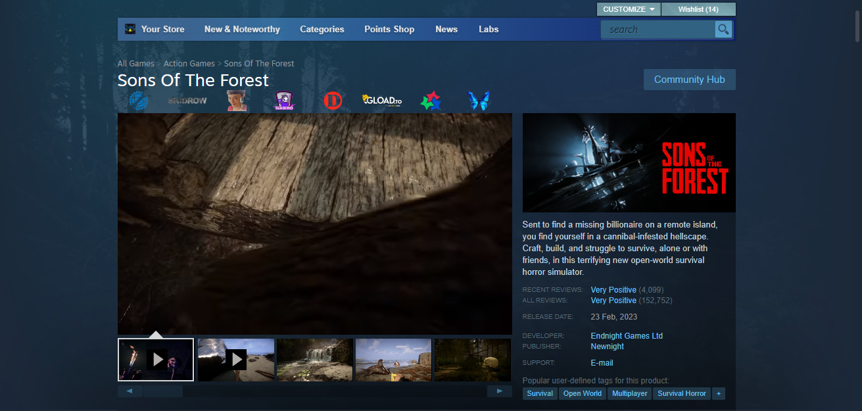The width and height of the screenshot is (862, 411).
Task: Open the CUSTOMIZE dropdown
Action: point(629,9)
